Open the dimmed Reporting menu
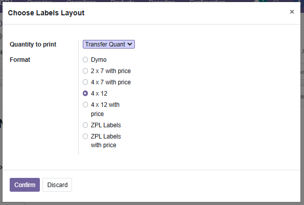This screenshot has width=304, height=205. pos(162,1)
